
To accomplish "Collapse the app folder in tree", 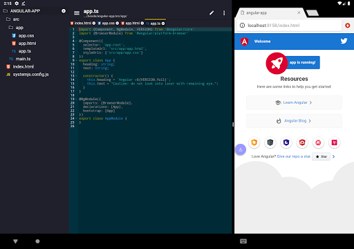I will (16, 28).
